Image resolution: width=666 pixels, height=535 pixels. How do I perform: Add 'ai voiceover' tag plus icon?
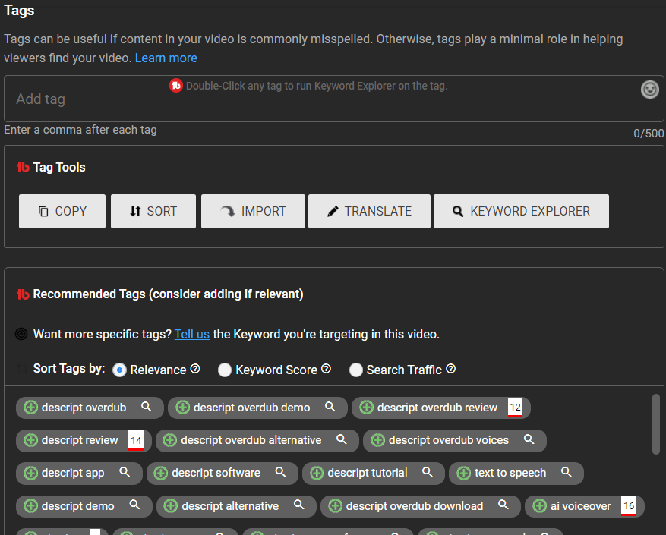(539, 505)
